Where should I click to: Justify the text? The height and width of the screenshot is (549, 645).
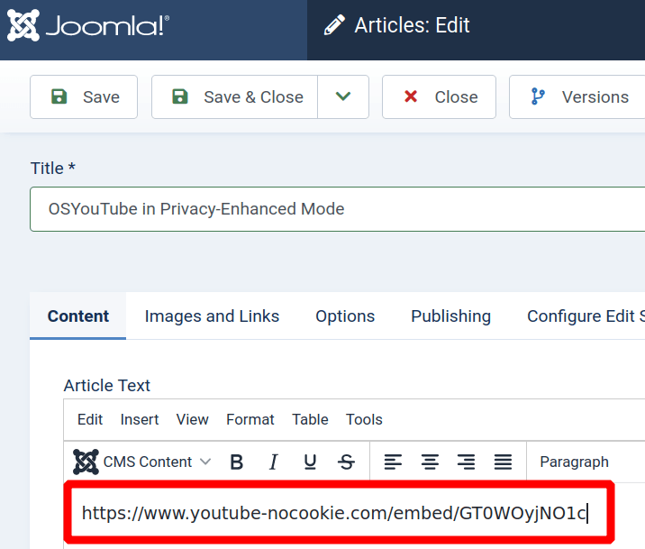click(x=503, y=462)
